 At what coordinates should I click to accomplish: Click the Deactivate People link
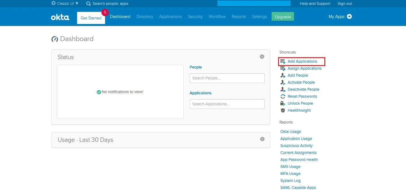pos(303,89)
